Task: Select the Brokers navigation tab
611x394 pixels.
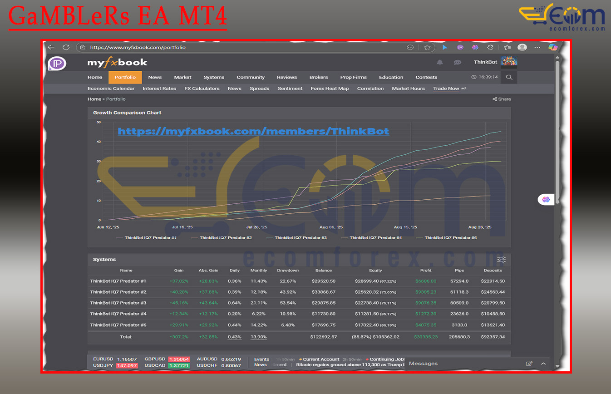Action: [319, 77]
